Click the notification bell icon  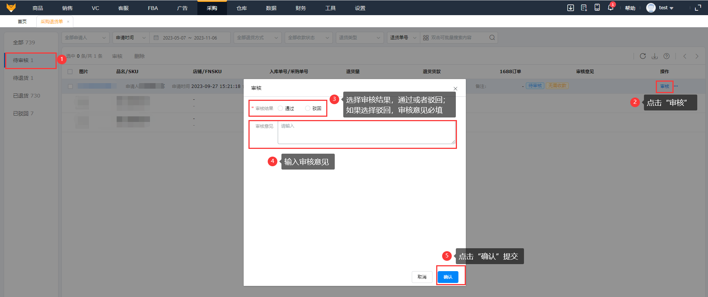coord(610,8)
